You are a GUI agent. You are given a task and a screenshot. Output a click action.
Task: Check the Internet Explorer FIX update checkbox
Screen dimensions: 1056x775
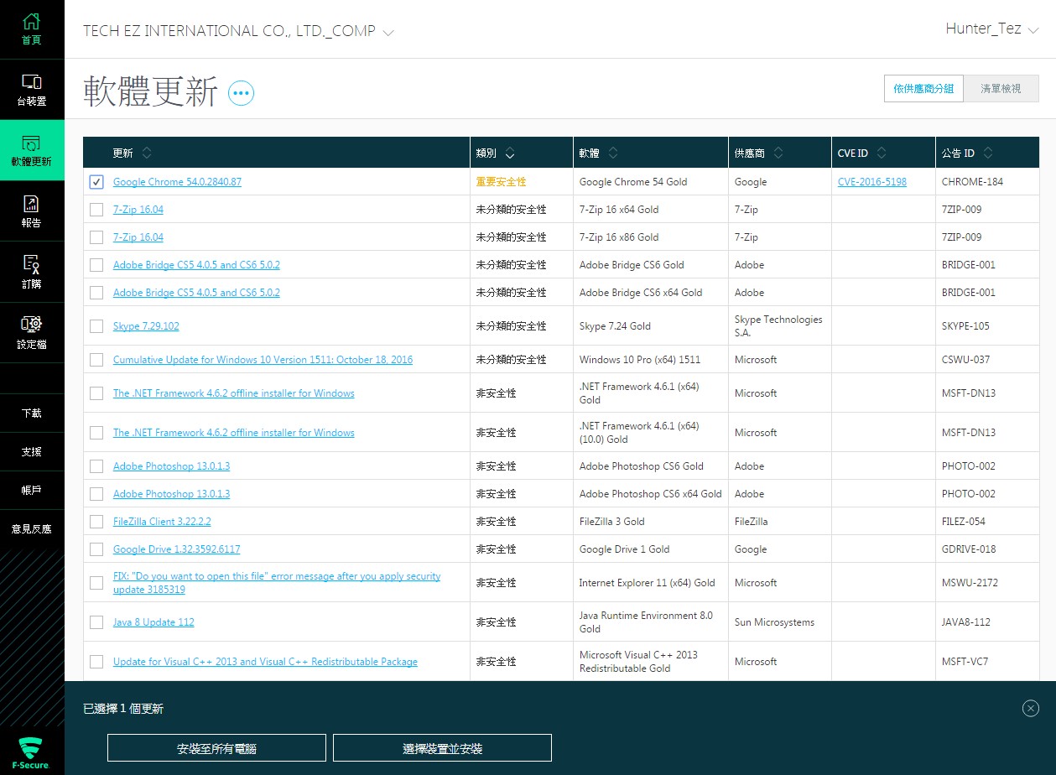tap(96, 583)
